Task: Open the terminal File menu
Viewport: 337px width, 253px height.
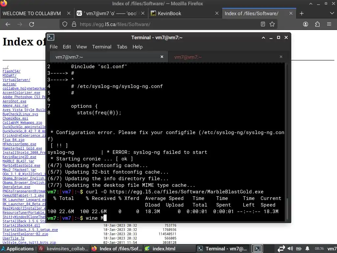Action: click(x=54, y=47)
